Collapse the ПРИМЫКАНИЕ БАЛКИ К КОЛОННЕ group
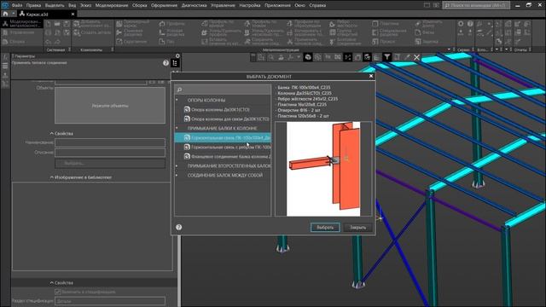546x307 pixels. [177, 128]
